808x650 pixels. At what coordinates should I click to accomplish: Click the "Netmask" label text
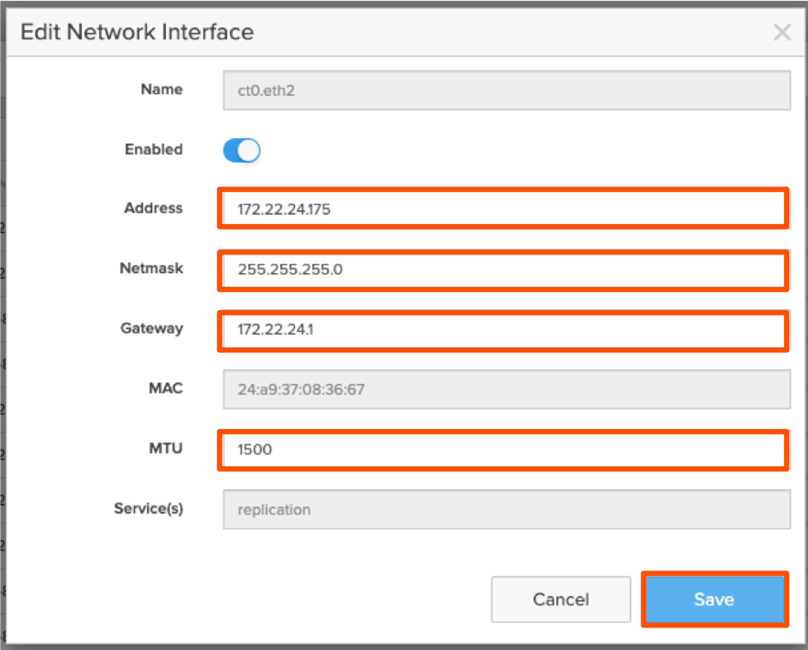coord(151,268)
